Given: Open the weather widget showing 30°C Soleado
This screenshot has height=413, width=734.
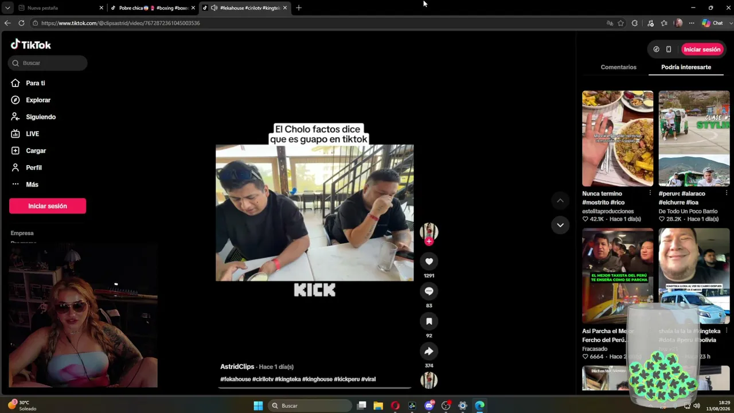Looking at the screenshot, I should click(x=22, y=406).
